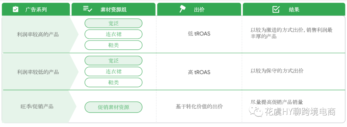
Task: Click the 连衣裙 pill in the low-margin row
Action: [x=113, y=72]
